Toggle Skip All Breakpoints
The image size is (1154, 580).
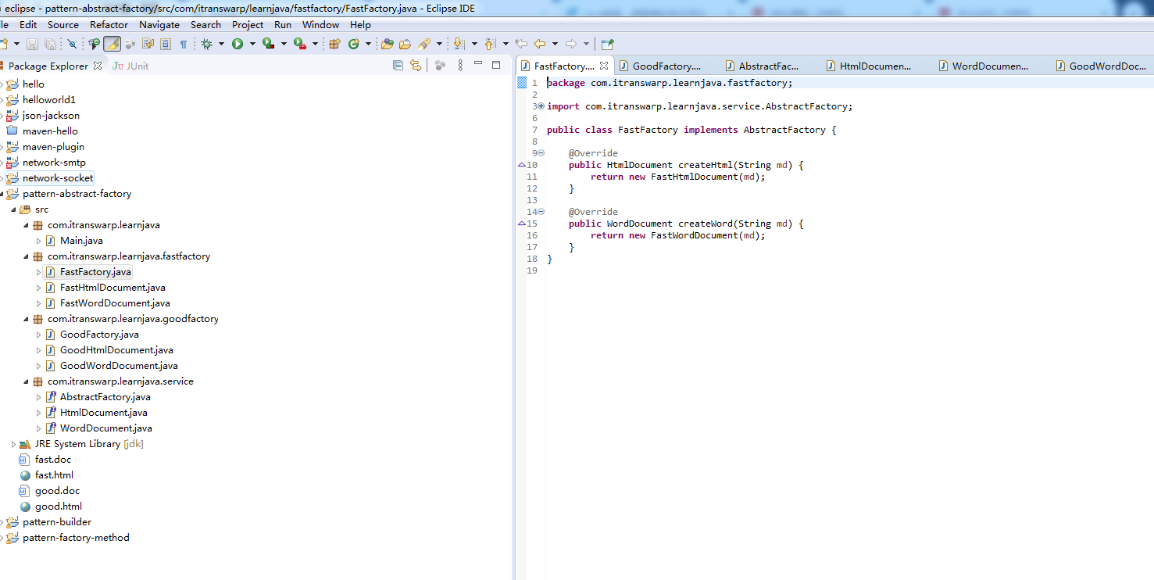[x=72, y=44]
